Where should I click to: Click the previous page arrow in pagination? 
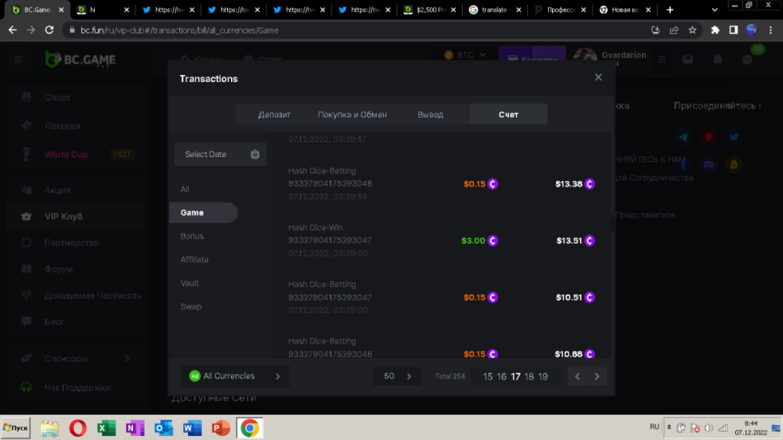(577, 377)
